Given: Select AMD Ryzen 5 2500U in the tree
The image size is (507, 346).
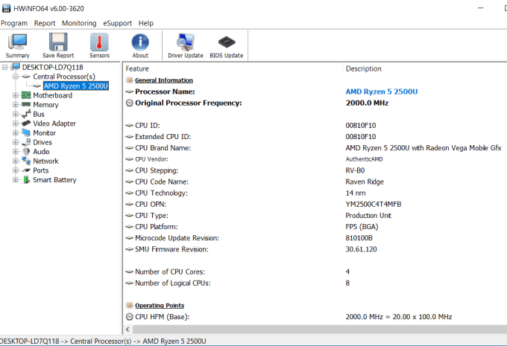Looking at the screenshot, I should click(x=76, y=86).
